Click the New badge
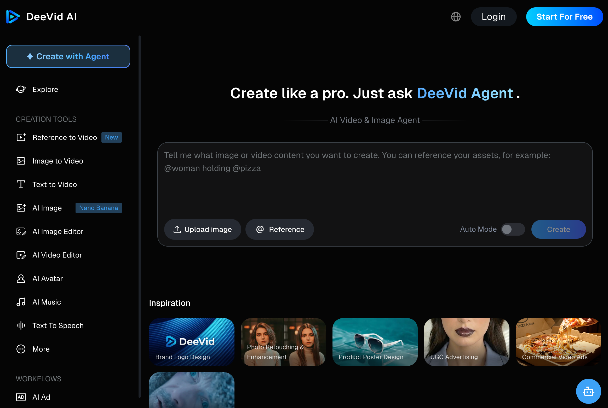Image resolution: width=608 pixels, height=408 pixels. 112,137
